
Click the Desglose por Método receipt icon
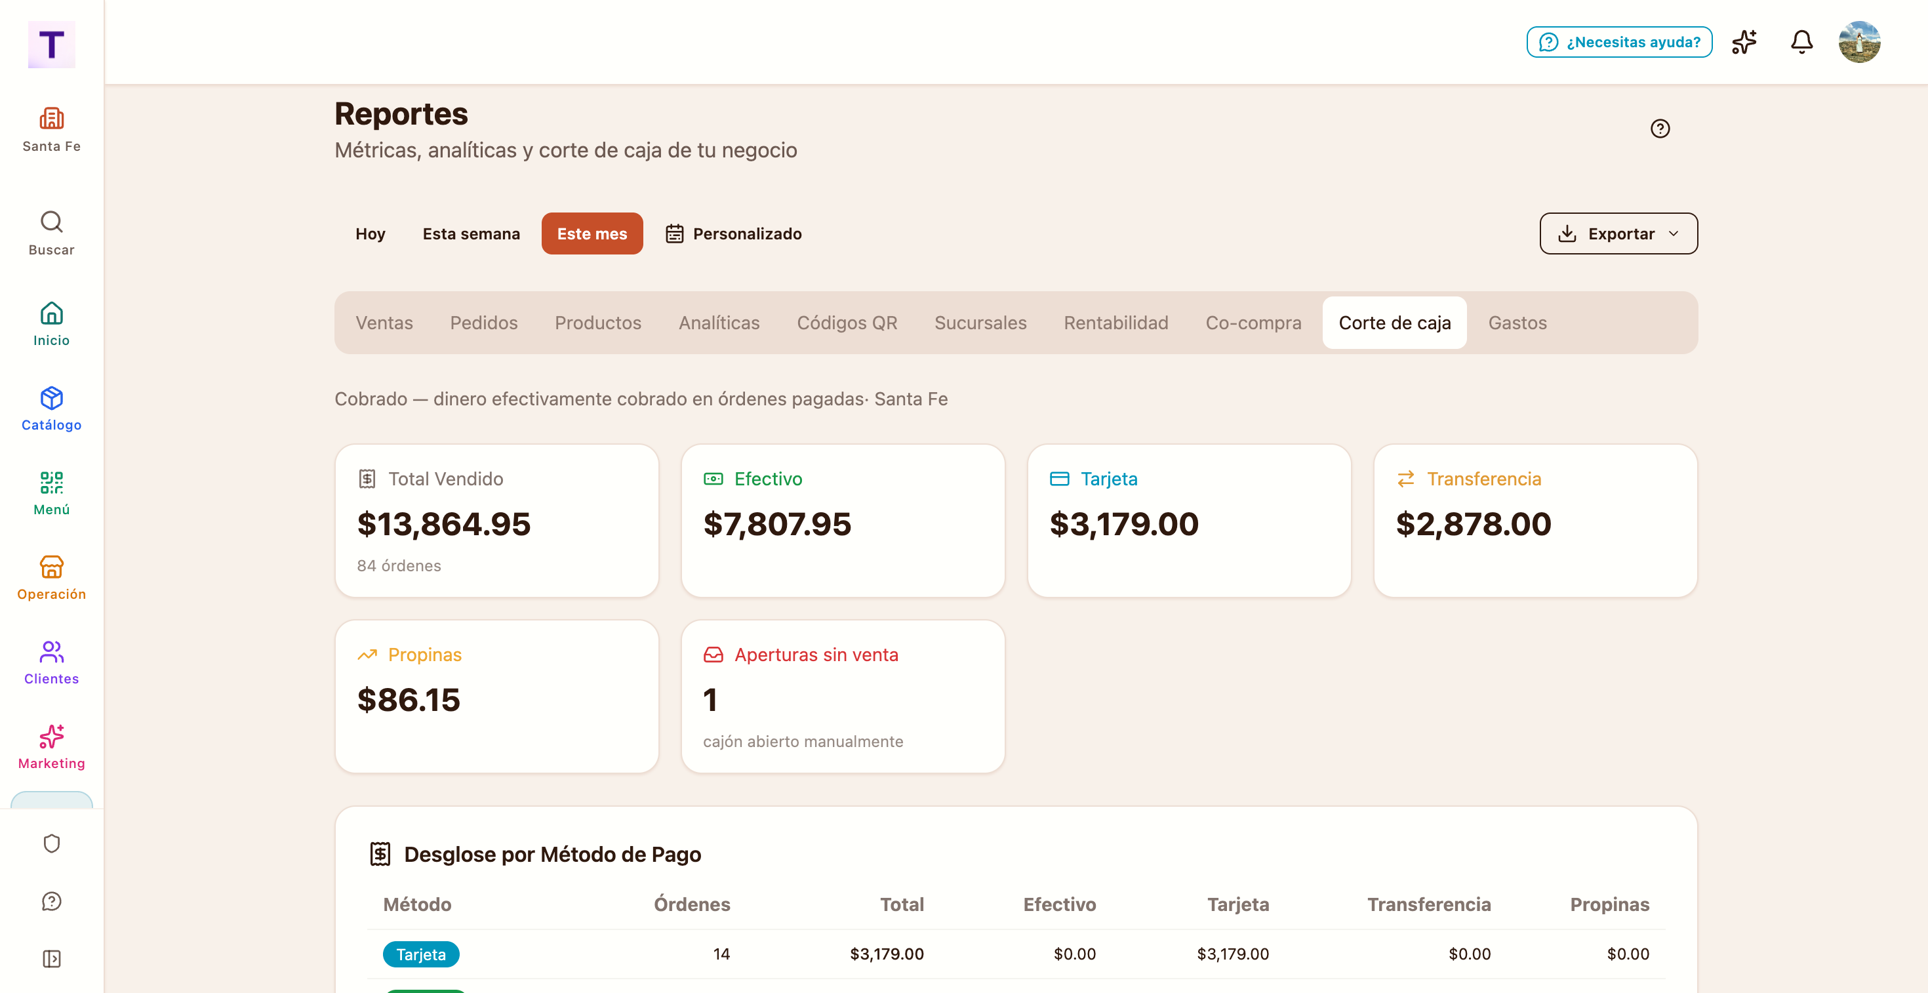[x=380, y=854]
